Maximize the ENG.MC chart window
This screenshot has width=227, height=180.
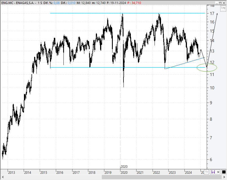pos(220,3)
